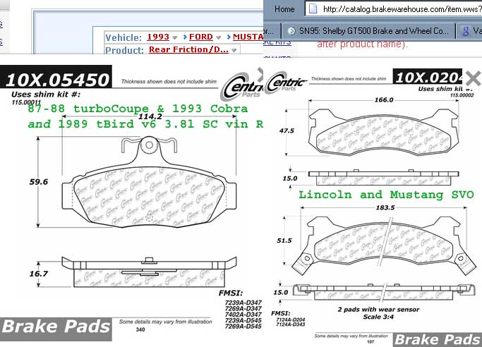Click the 59.6 height dimension
The image size is (482, 347).
coord(39,182)
